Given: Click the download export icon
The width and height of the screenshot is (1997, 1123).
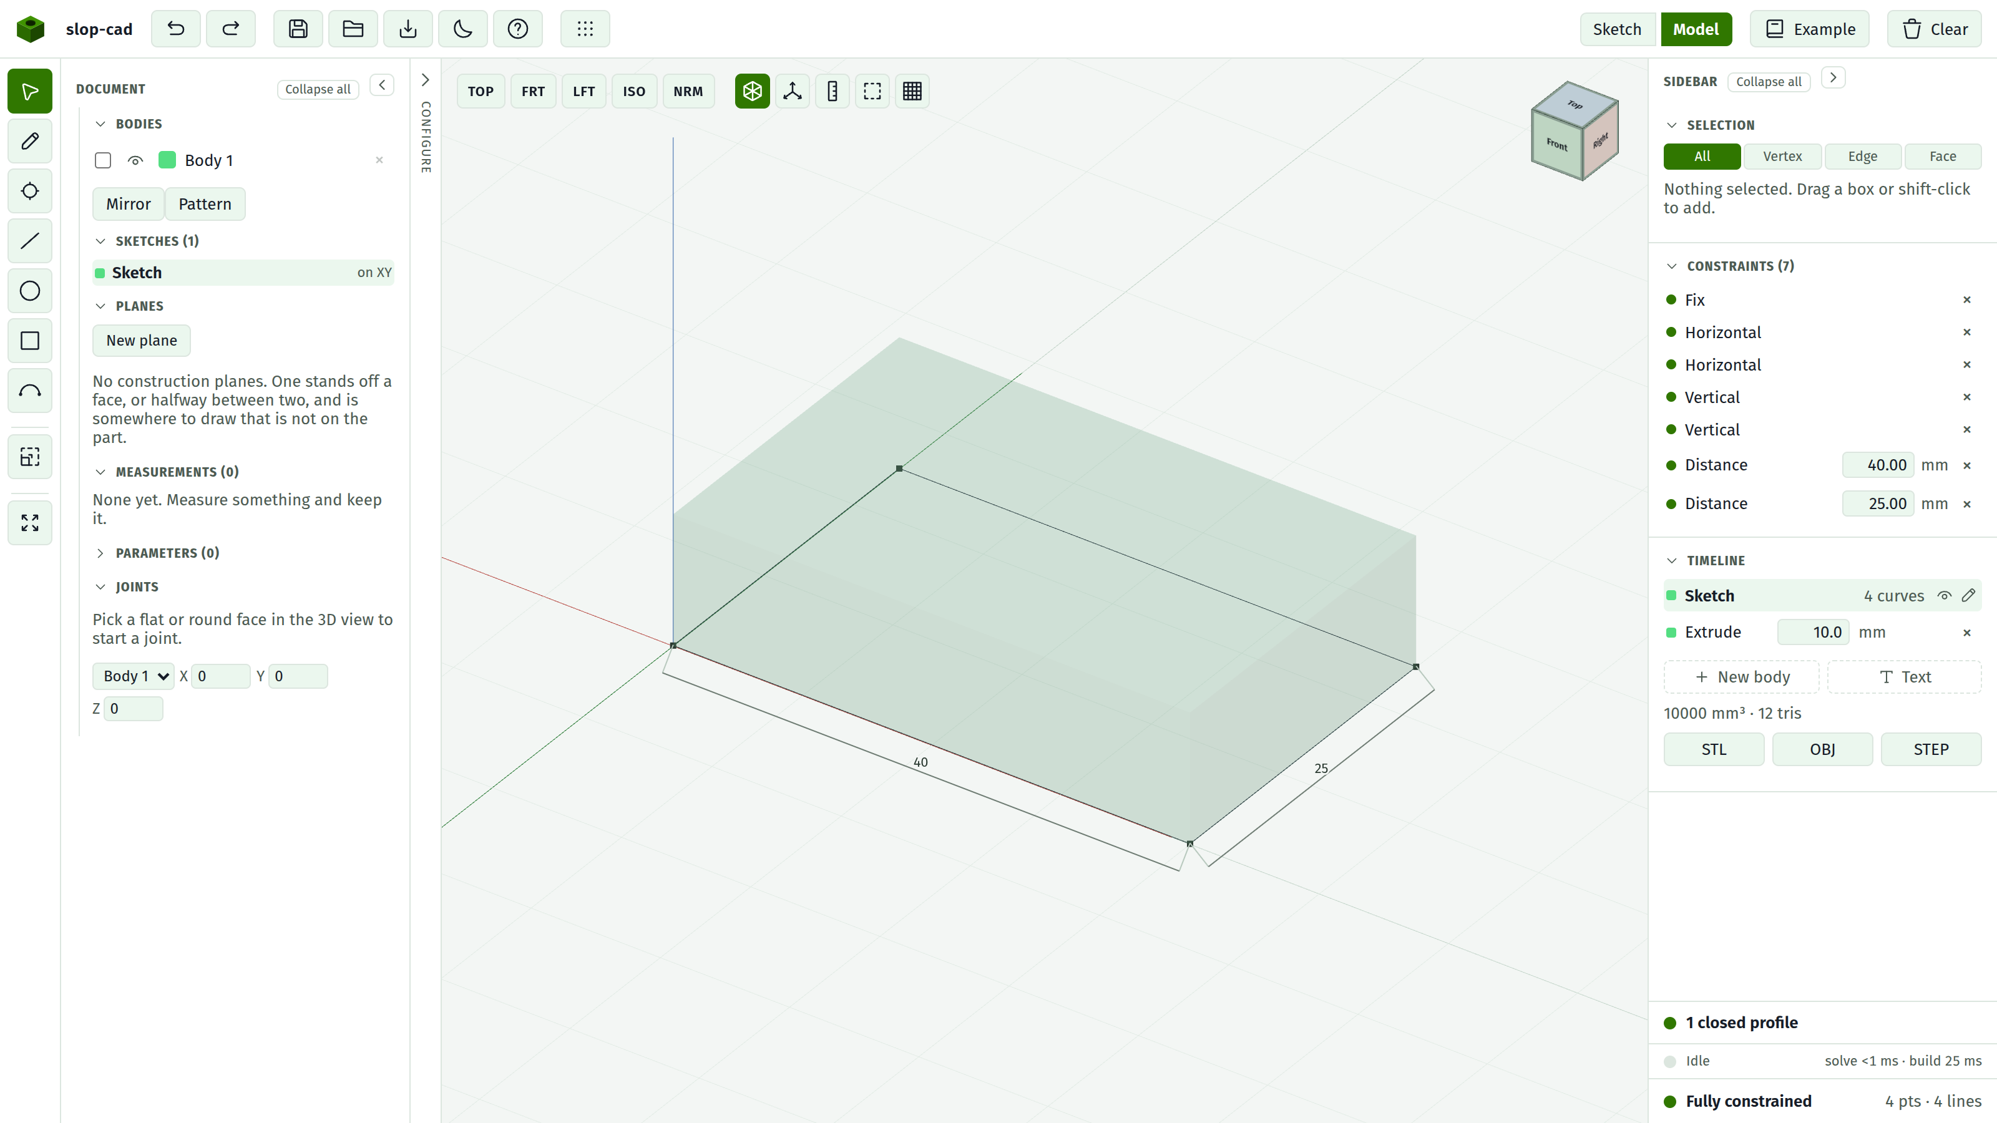Looking at the screenshot, I should (408, 29).
